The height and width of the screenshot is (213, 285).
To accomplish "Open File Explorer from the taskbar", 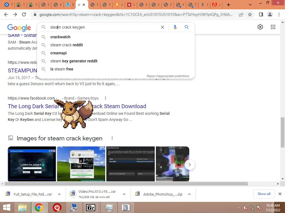I will (23, 207).
